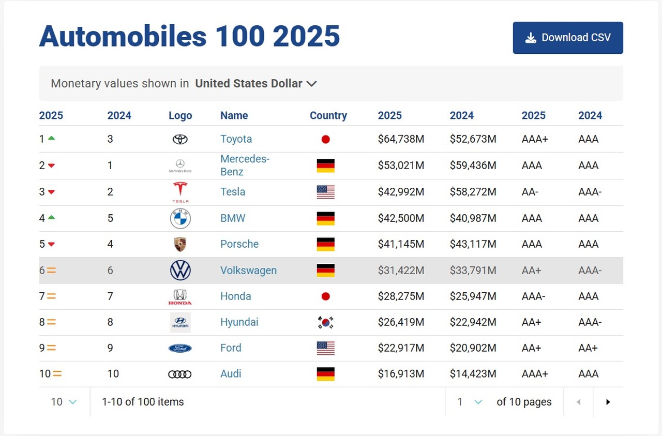Click the Audi four-rings logo
The image size is (662, 436).
click(180, 374)
